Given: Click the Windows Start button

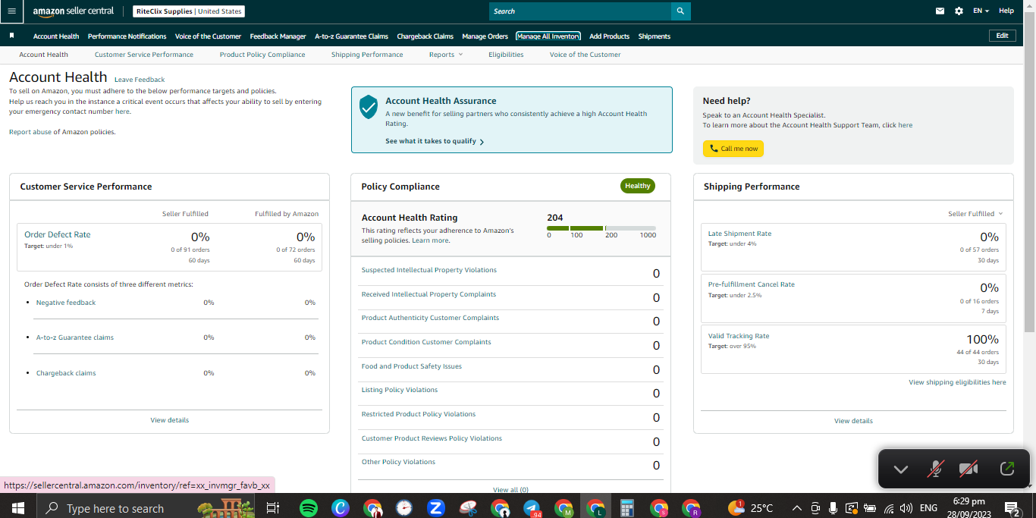Looking at the screenshot, I should point(17,508).
